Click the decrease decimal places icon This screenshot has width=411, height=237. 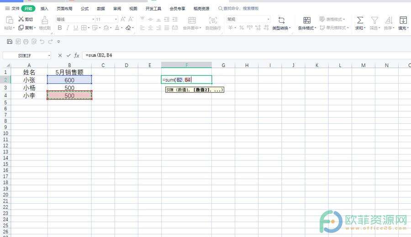pos(266,27)
